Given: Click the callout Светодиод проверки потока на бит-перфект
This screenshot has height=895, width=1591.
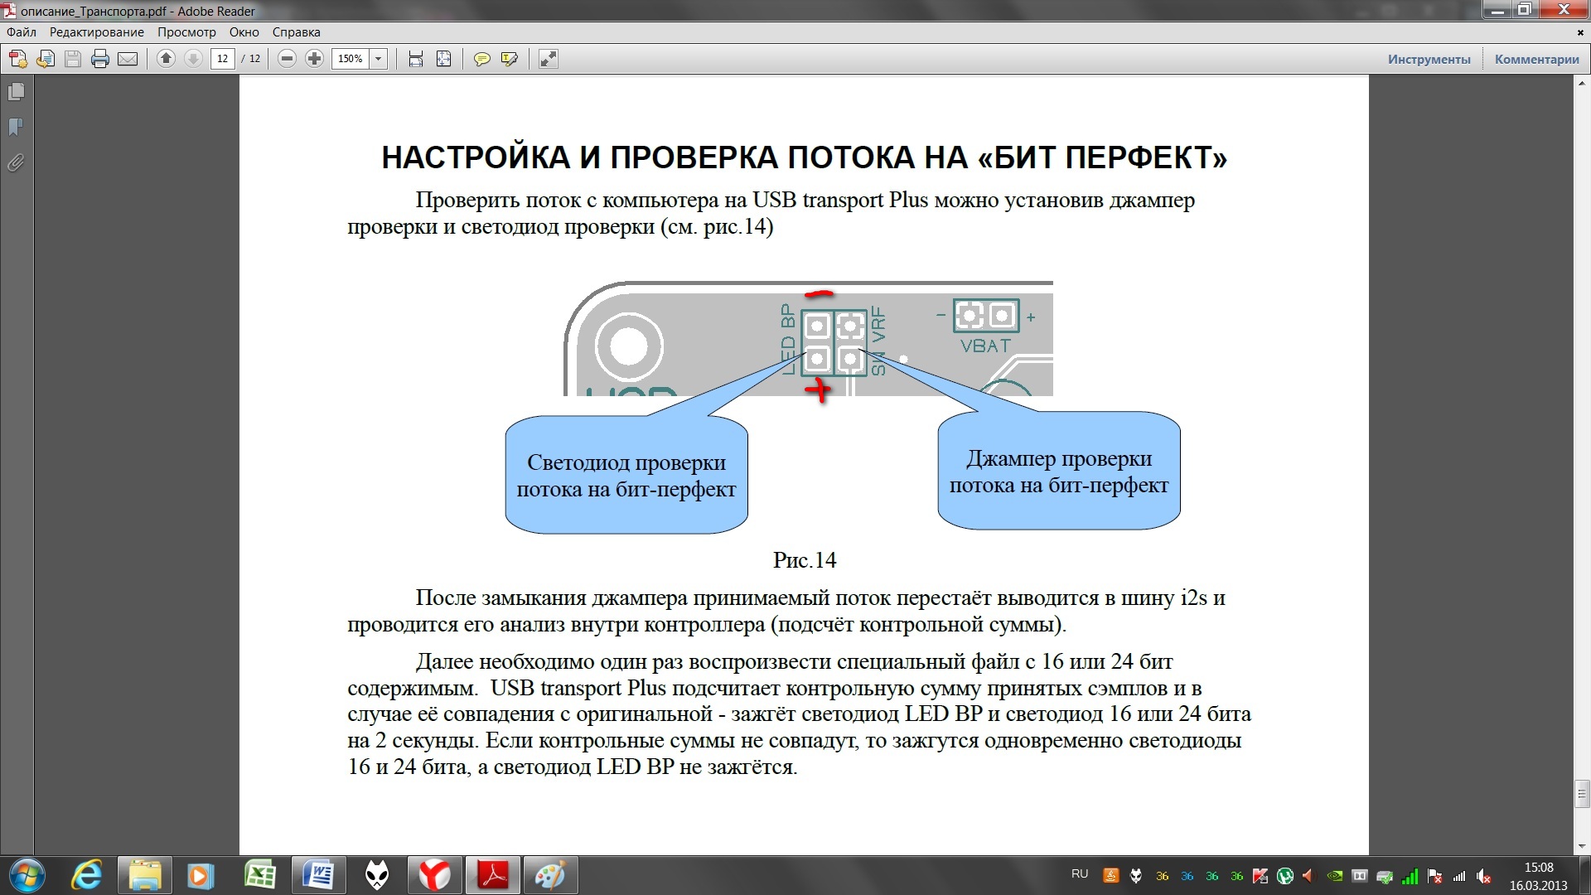Looking at the screenshot, I should click(626, 476).
